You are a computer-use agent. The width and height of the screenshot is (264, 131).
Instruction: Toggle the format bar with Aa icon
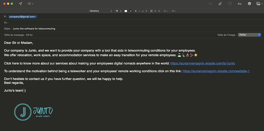click(x=239, y=4)
